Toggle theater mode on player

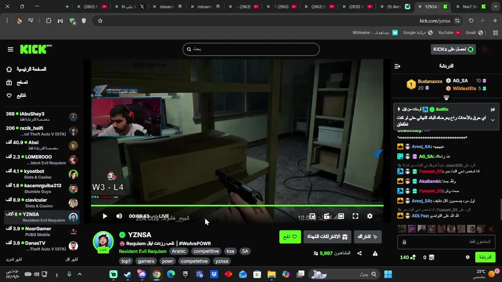click(341, 216)
